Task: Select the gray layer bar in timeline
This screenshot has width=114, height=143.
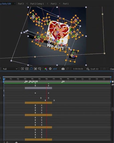Action: (38, 88)
